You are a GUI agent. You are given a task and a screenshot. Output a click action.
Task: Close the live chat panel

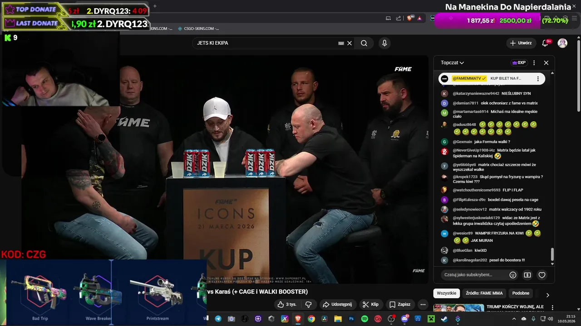coord(546,63)
